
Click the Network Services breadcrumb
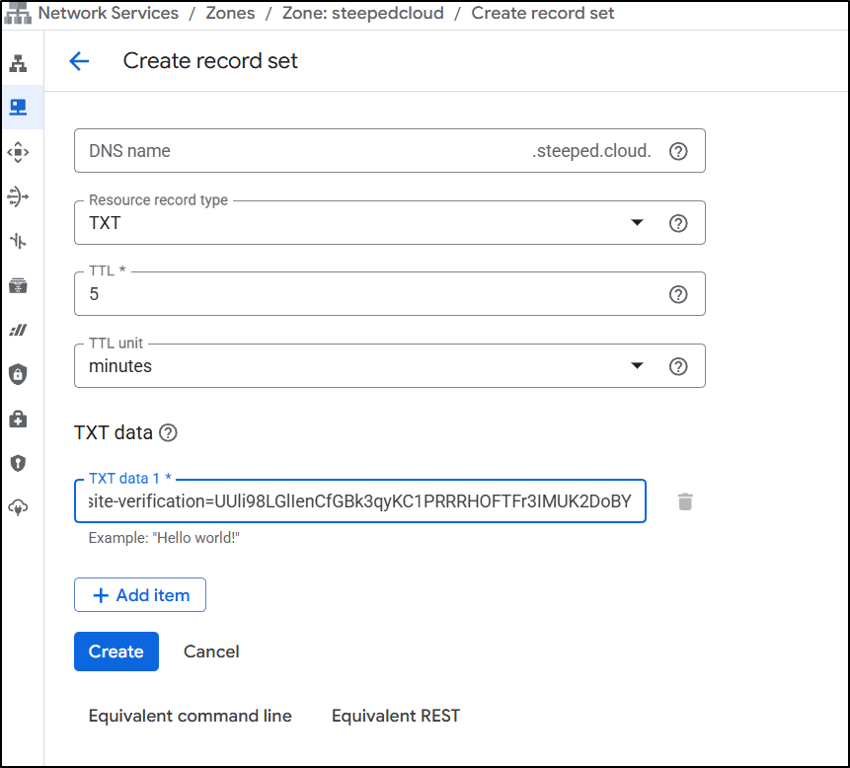click(x=109, y=13)
